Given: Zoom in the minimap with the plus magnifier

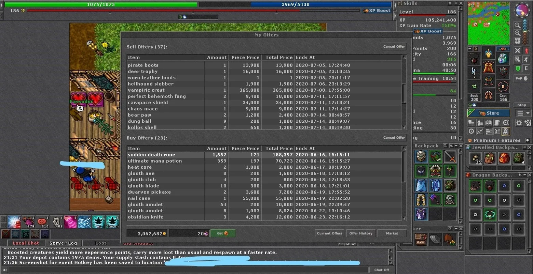Looking at the screenshot, I should click(518, 33).
